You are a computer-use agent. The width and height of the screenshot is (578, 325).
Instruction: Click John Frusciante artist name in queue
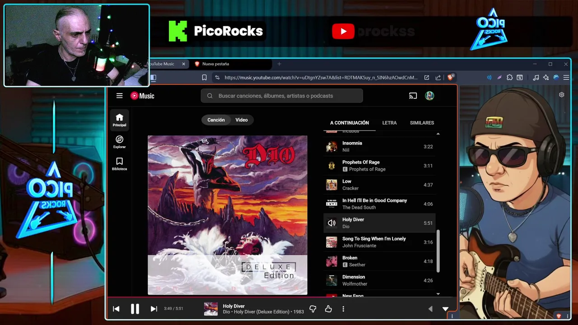pos(359,246)
